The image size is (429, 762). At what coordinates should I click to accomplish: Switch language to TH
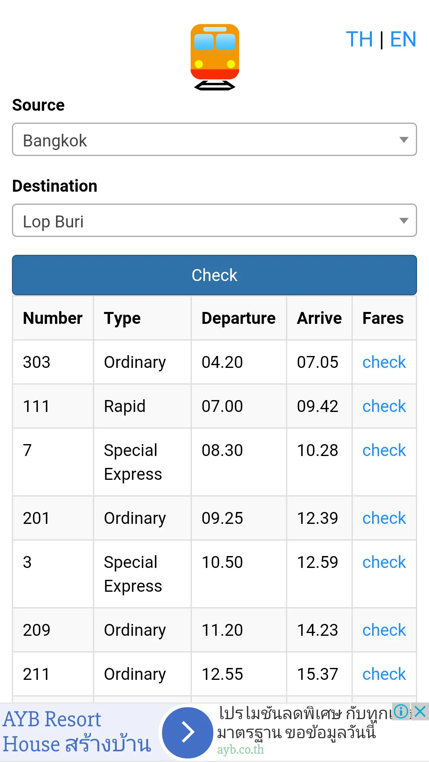click(359, 39)
